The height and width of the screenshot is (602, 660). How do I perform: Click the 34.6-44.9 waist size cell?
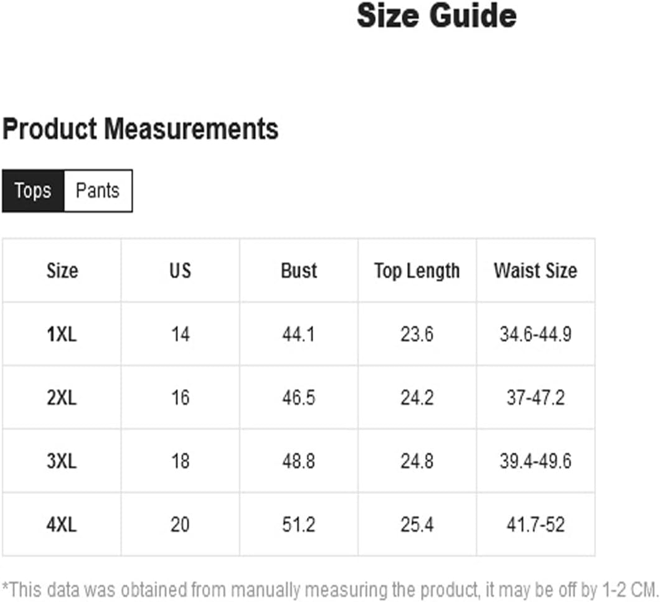pos(536,334)
